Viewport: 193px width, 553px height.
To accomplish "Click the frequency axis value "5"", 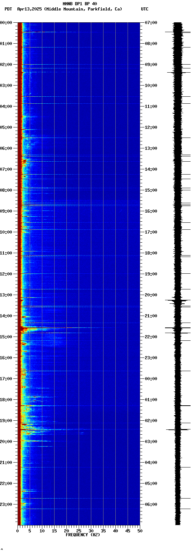I will (30, 531).
